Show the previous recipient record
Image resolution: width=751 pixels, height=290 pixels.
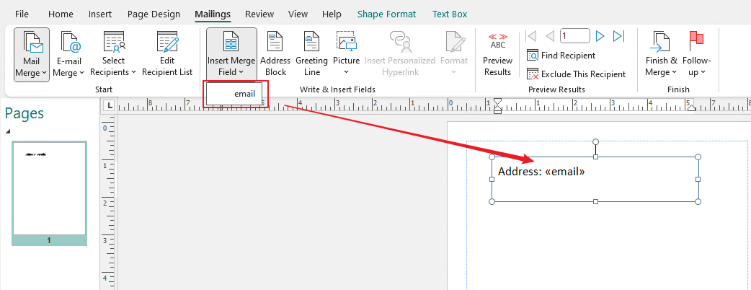point(550,36)
